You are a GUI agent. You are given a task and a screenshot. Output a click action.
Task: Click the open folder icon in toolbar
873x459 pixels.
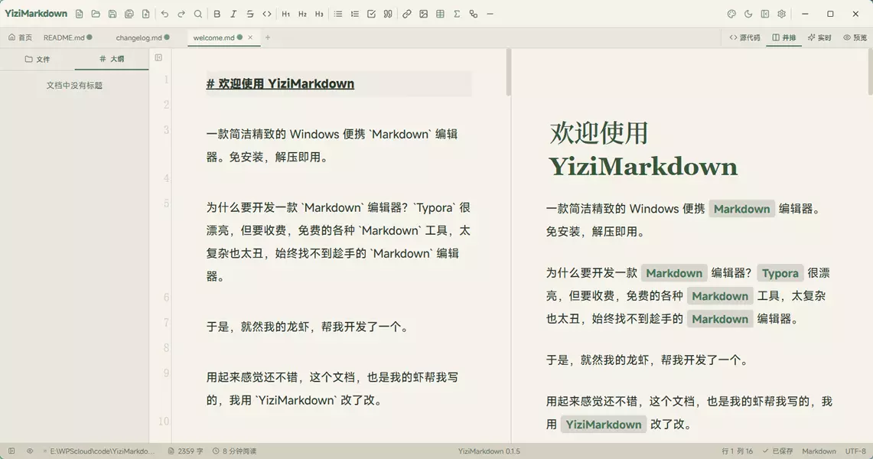tap(96, 14)
